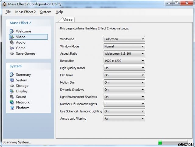Click the Video monitor icon in sidebar
This screenshot has height=147, width=195.
[12, 37]
